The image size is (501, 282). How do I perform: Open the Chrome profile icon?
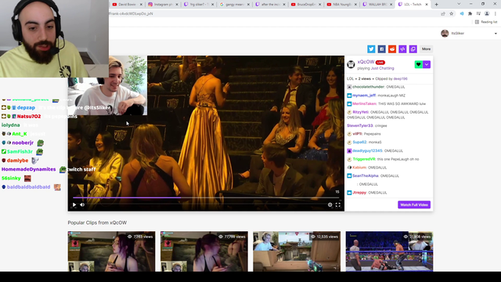487,14
